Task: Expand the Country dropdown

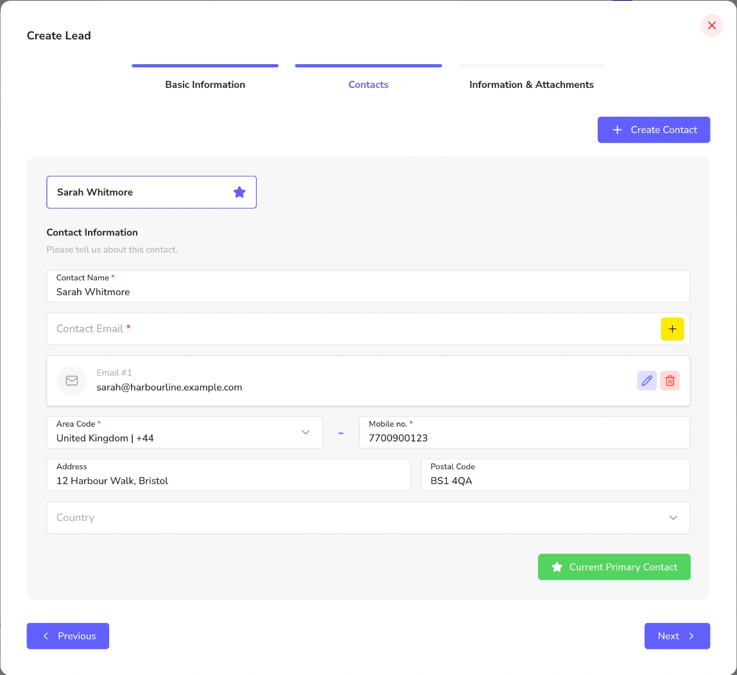Action: (x=368, y=518)
